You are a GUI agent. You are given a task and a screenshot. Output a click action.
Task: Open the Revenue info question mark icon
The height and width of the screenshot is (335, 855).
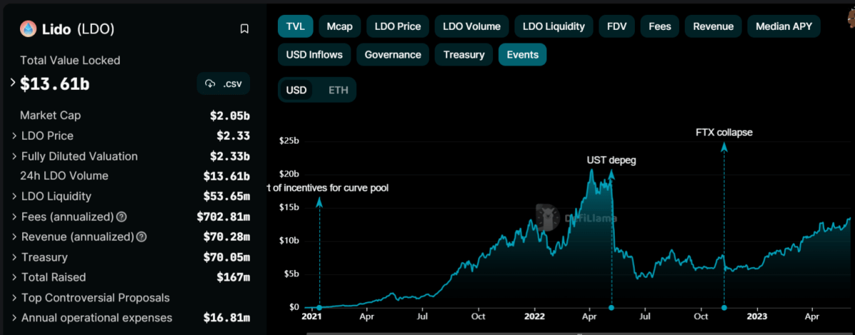click(x=142, y=237)
